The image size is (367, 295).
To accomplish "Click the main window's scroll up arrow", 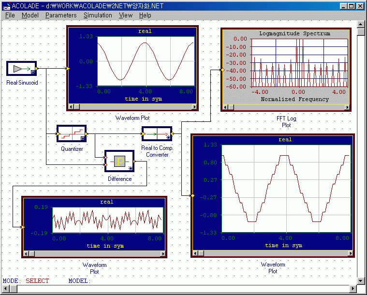I will coord(361,24).
